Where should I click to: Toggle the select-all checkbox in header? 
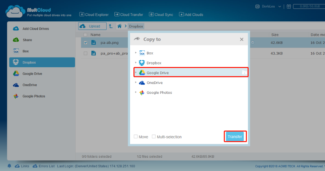coord(85,35)
